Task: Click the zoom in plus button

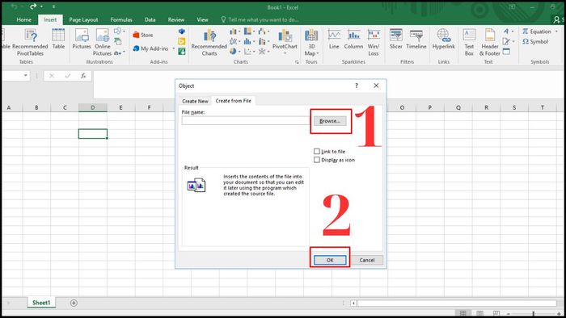Action: [559, 314]
